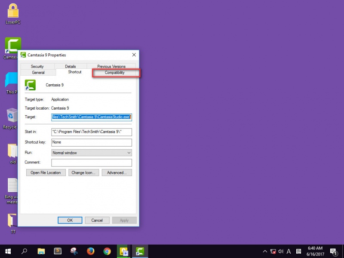Click the Change Icon... button
Screen dimensions: 344x258
click(x=83, y=173)
